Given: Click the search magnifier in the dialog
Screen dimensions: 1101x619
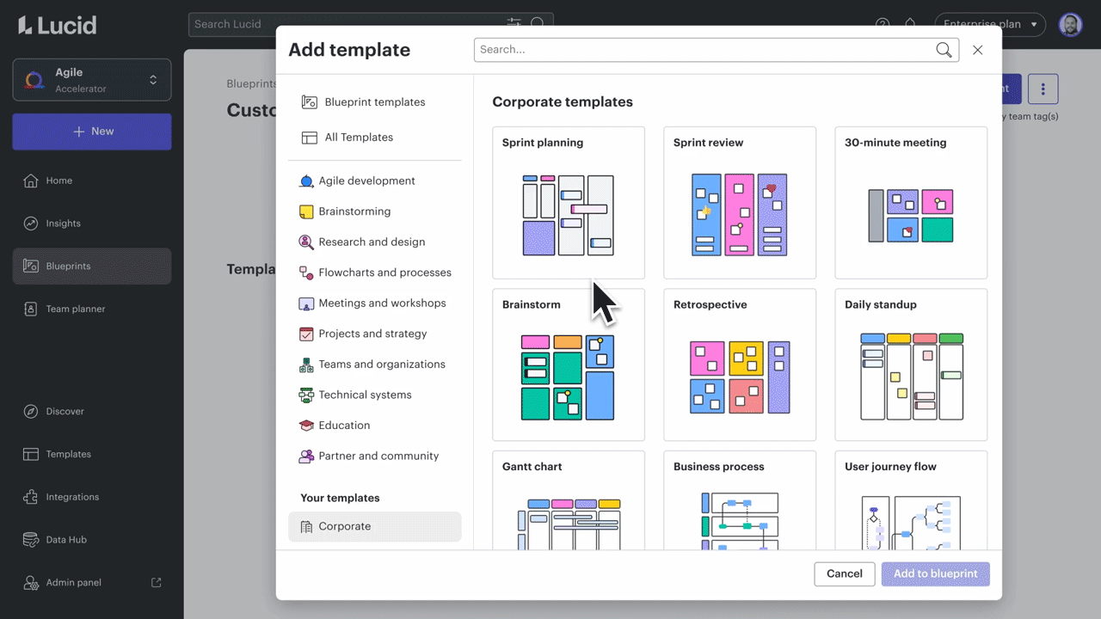Looking at the screenshot, I should pos(944,49).
